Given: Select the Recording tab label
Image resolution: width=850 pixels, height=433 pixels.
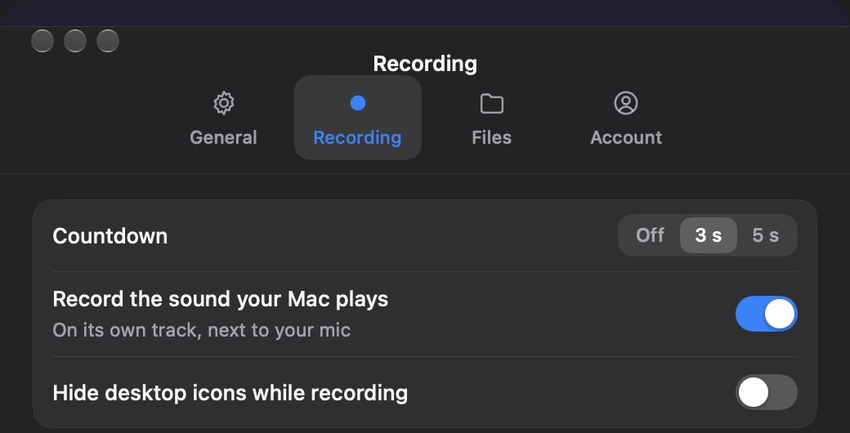Looking at the screenshot, I should (x=357, y=137).
